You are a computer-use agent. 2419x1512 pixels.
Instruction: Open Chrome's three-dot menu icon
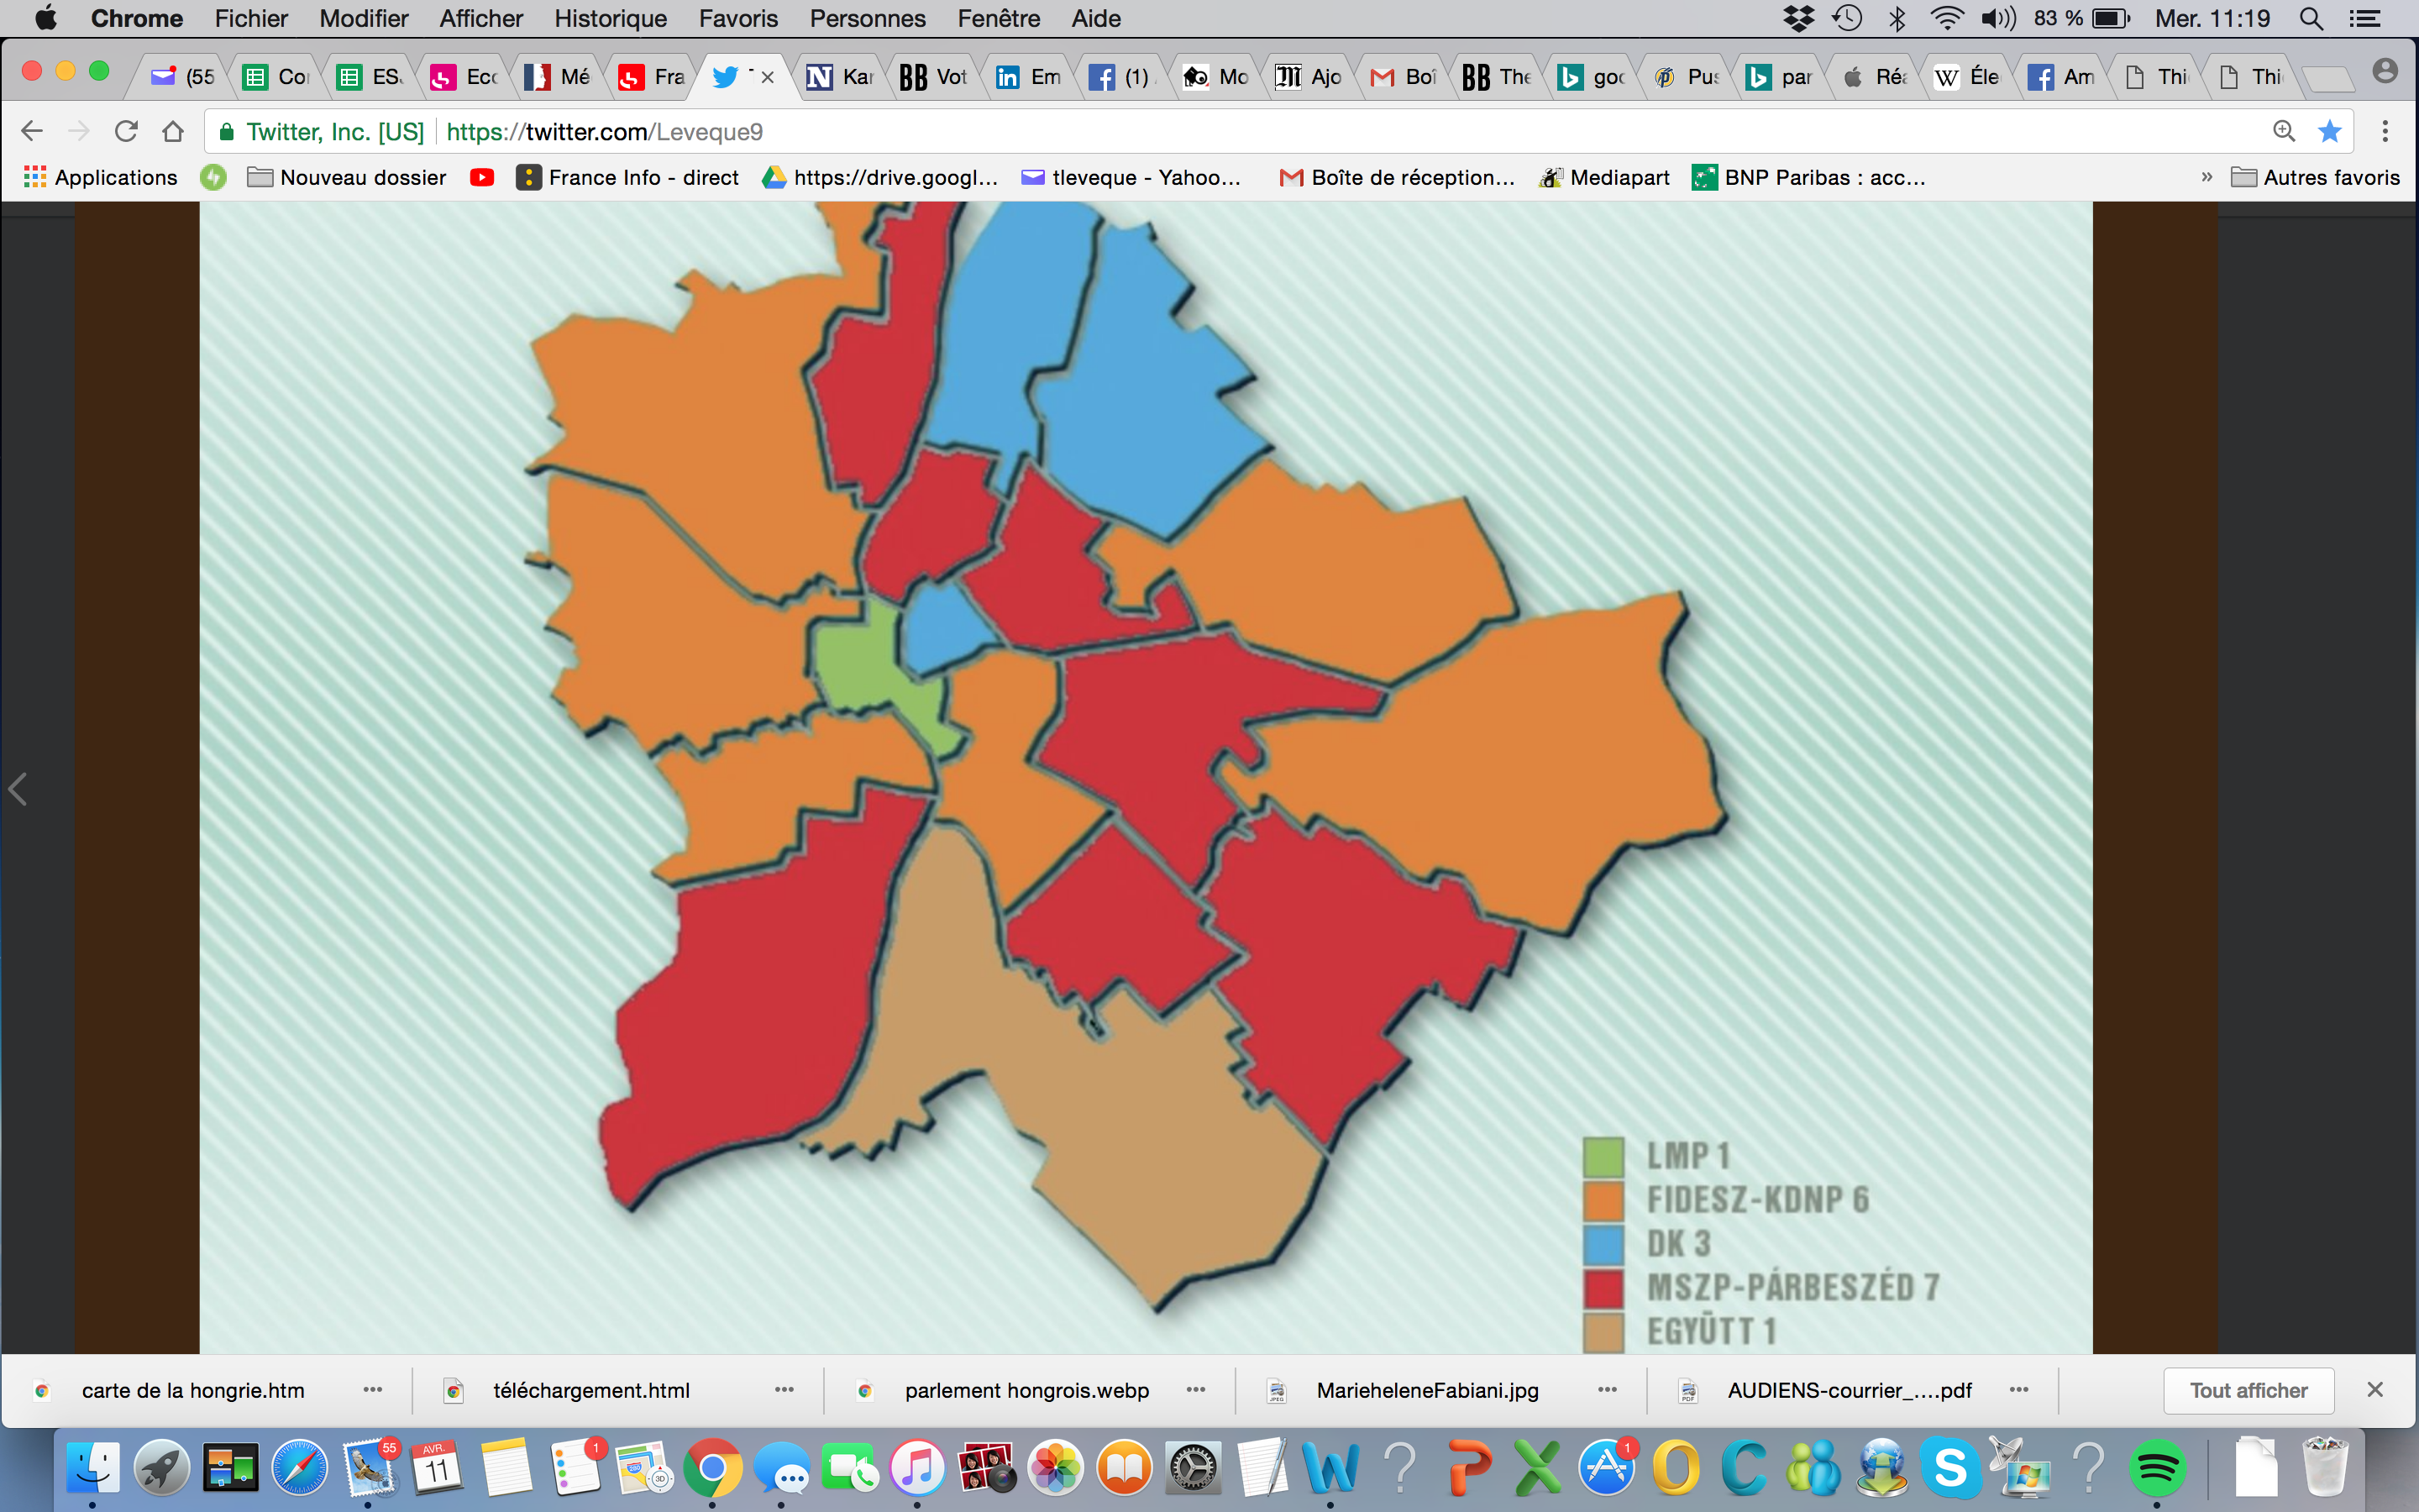point(2385,131)
